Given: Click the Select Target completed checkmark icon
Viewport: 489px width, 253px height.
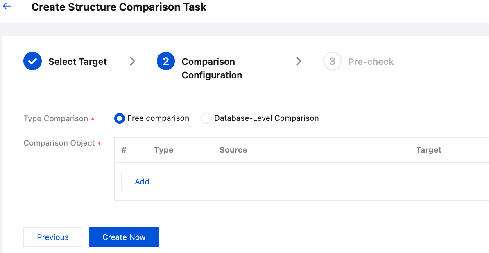Looking at the screenshot, I should coord(33,62).
